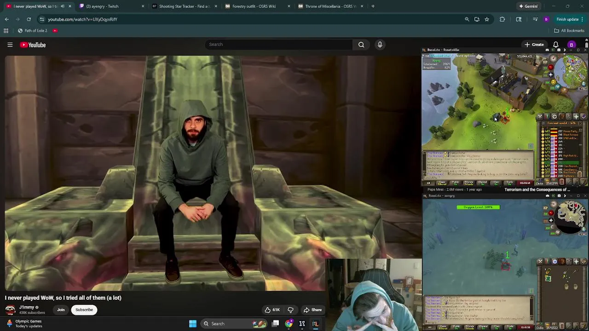The image size is (589, 331).
Task: Open Worn Equipment tab in RunetokXie window
Action: point(569,117)
